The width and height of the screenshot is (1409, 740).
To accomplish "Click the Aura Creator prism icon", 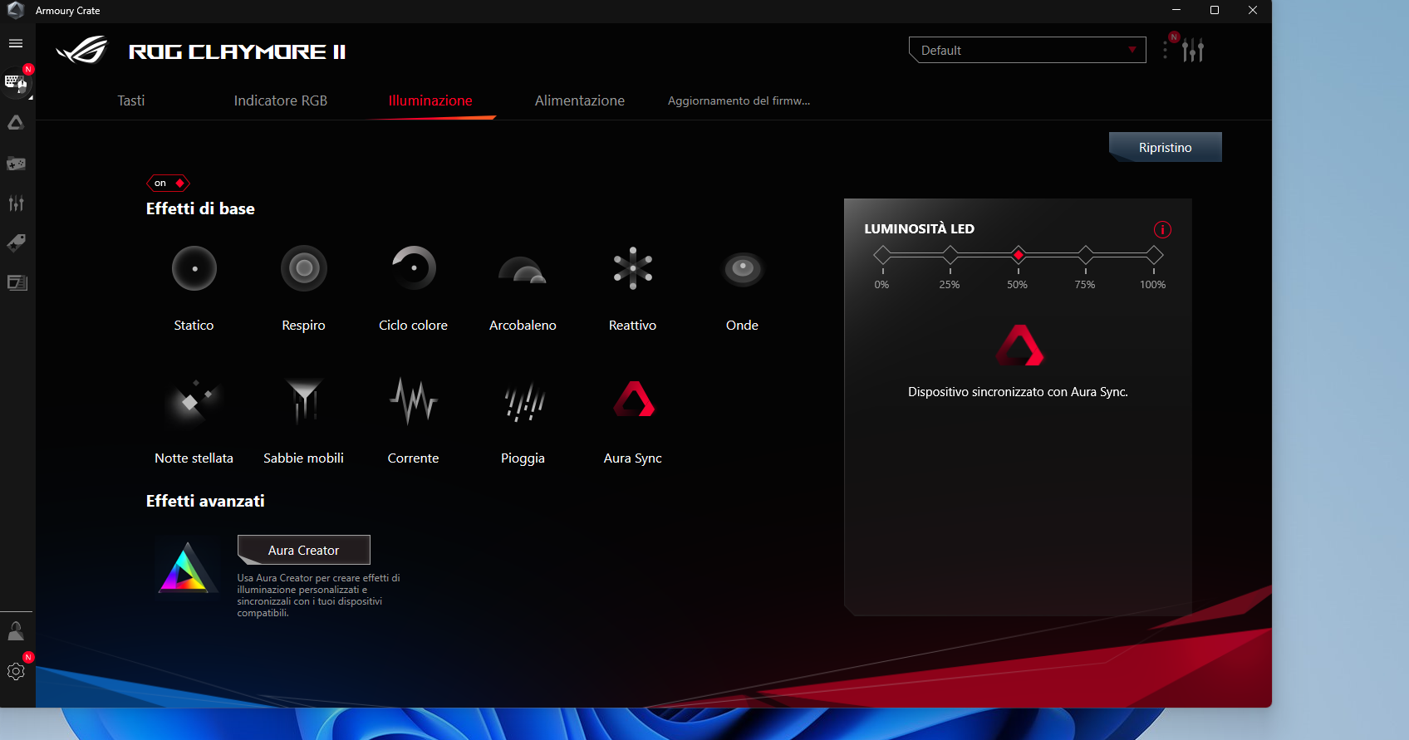I will [188, 567].
